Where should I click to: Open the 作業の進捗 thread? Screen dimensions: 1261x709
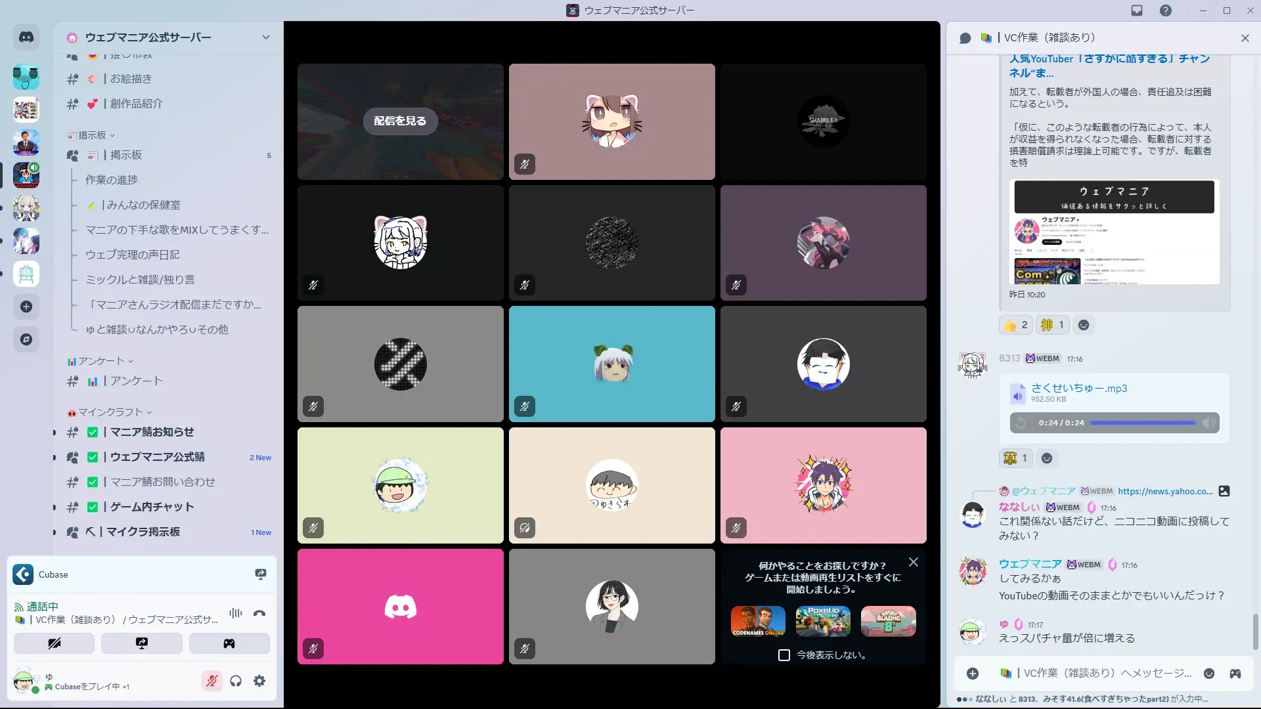(x=112, y=180)
